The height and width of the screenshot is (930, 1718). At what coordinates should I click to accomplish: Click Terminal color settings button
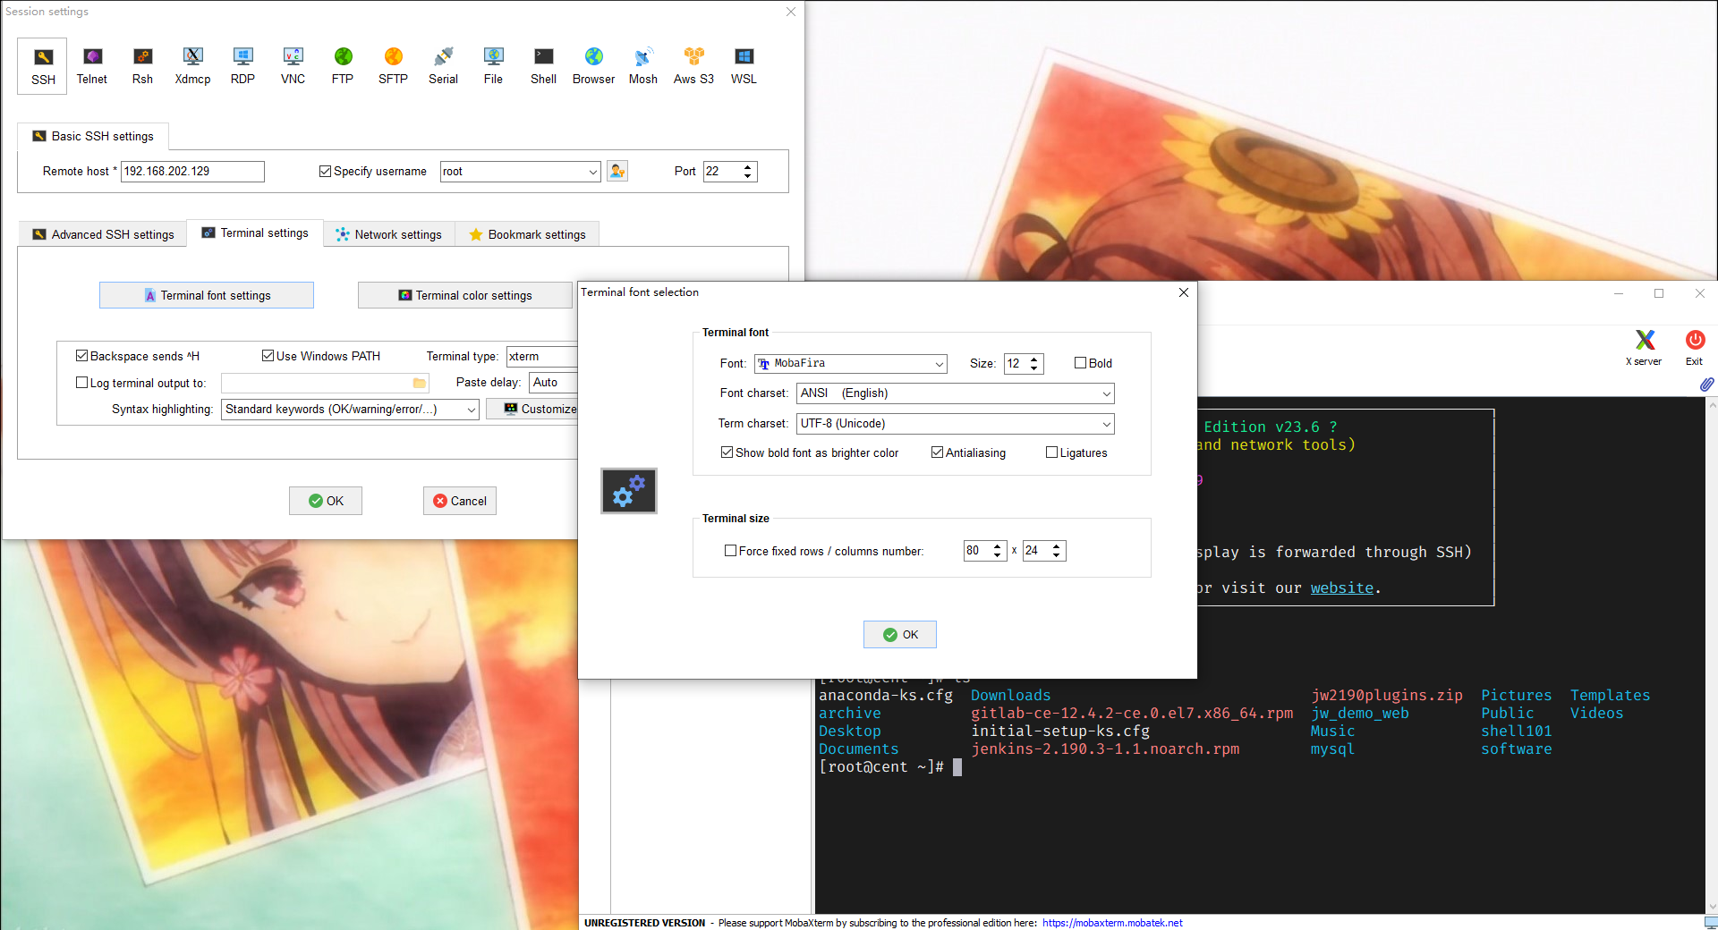coord(465,295)
